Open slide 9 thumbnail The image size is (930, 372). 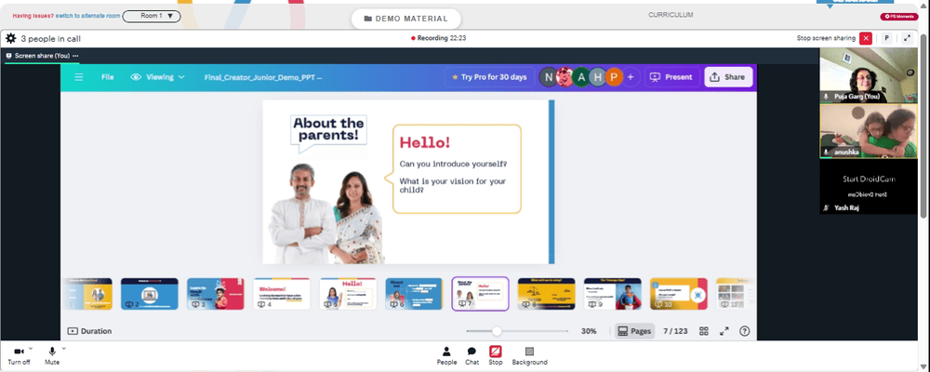pyautogui.click(x=613, y=294)
